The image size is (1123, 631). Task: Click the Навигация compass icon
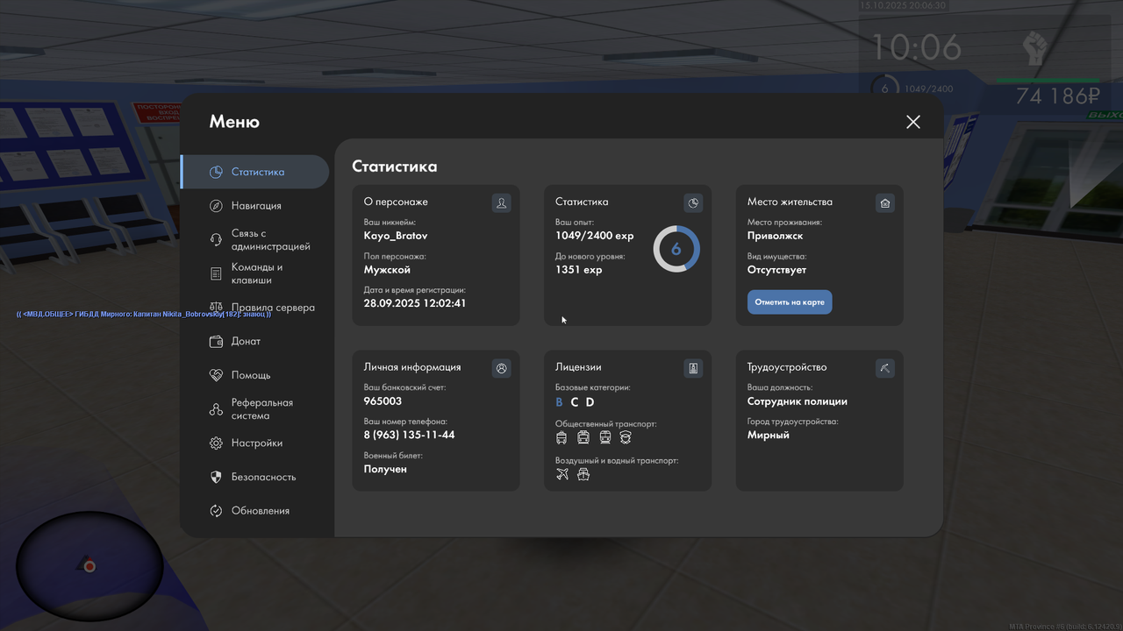(217, 206)
